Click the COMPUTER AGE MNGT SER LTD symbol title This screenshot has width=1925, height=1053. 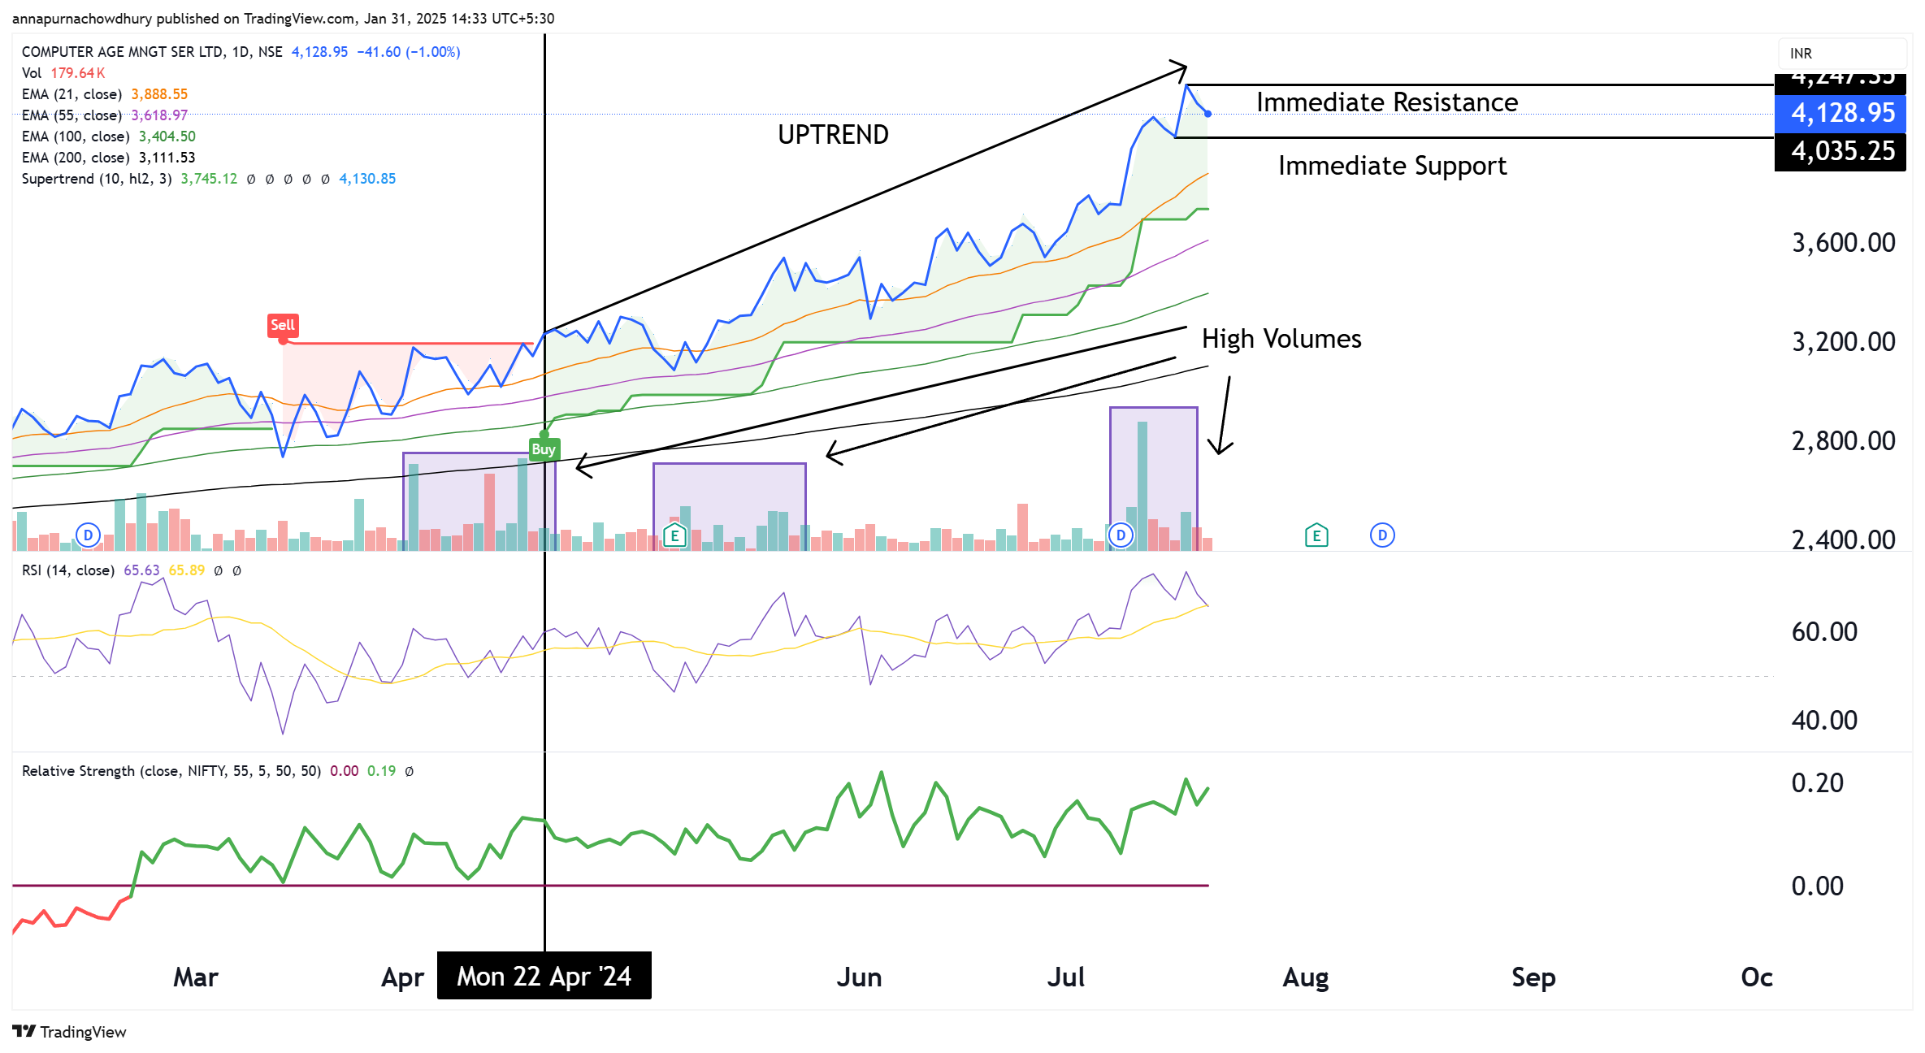[x=122, y=52]
